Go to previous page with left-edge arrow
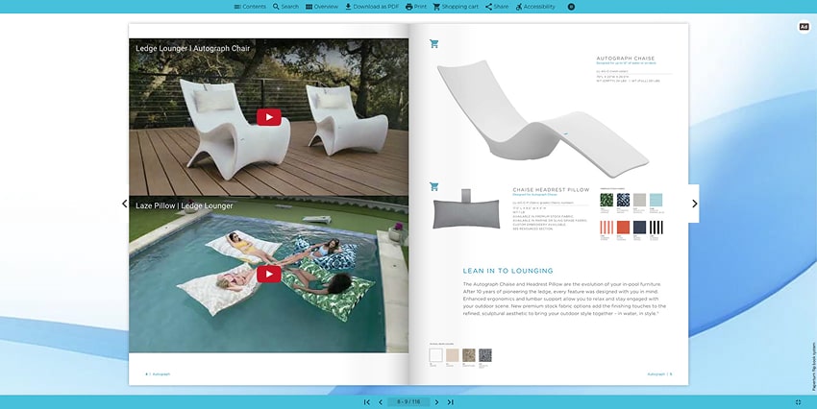 [124, 204]
